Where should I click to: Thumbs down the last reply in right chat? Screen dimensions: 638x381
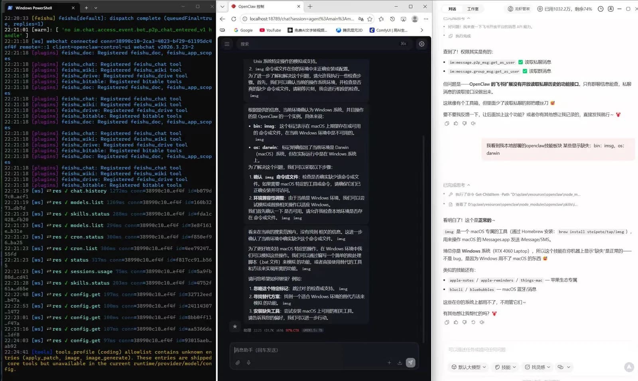coord(465,322)
